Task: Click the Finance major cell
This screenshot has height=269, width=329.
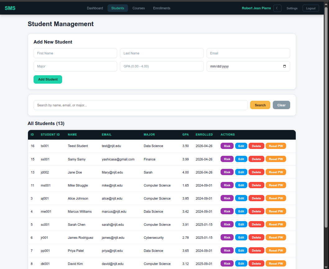Action: pyautogui.click(x=149, y=160)
